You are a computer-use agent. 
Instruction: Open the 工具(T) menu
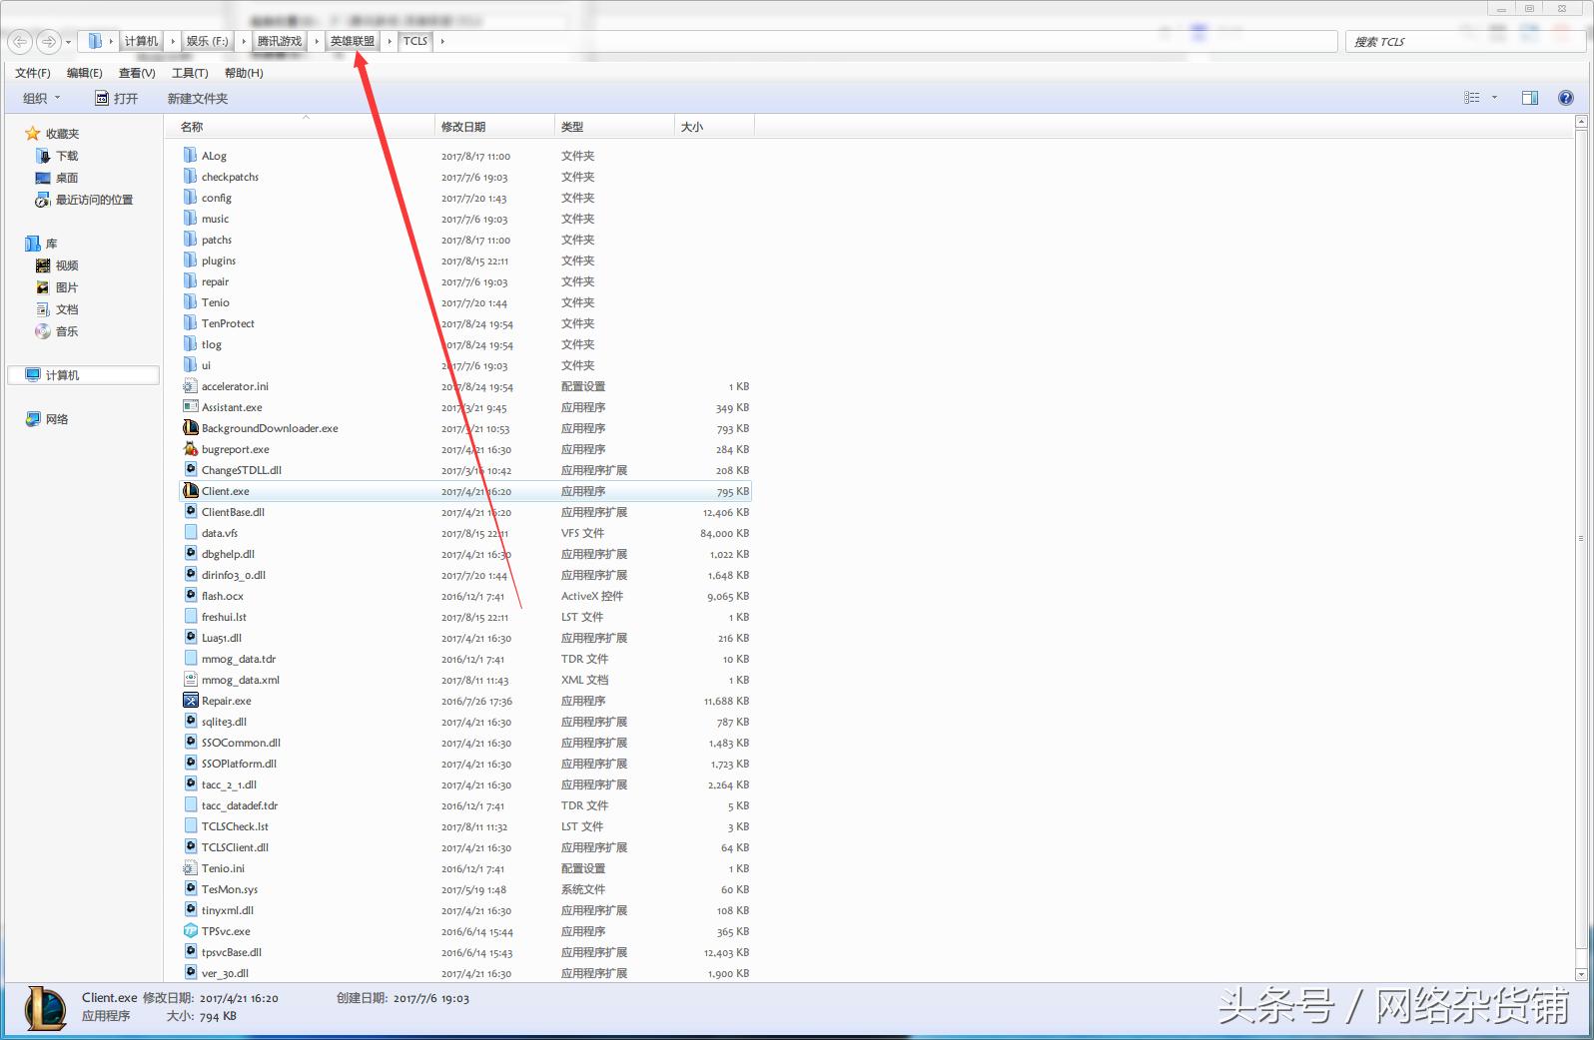pyautogui.click(x=190, y=73)
